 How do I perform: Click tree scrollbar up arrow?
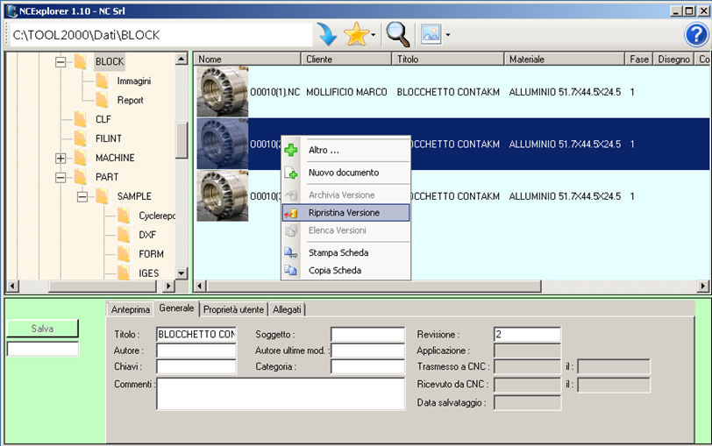pos(182,59)
